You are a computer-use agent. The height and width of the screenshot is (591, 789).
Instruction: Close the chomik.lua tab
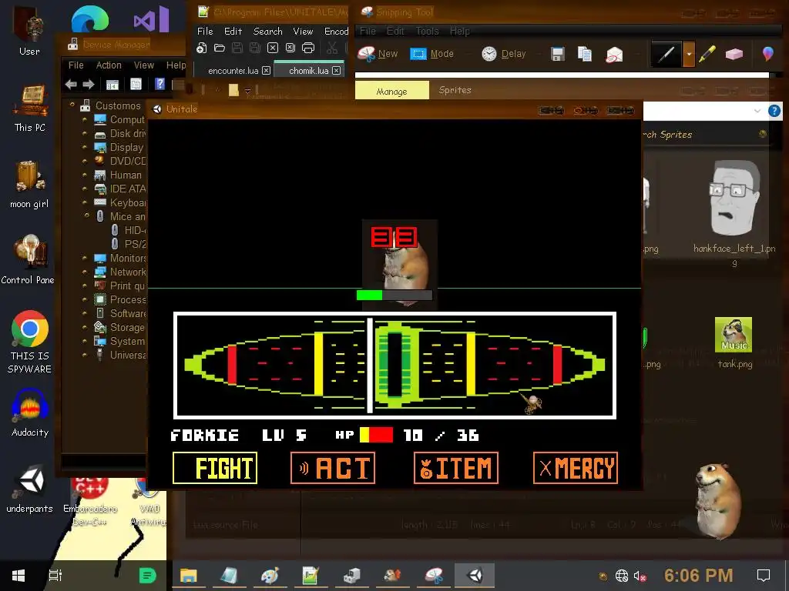click(337, 70)
